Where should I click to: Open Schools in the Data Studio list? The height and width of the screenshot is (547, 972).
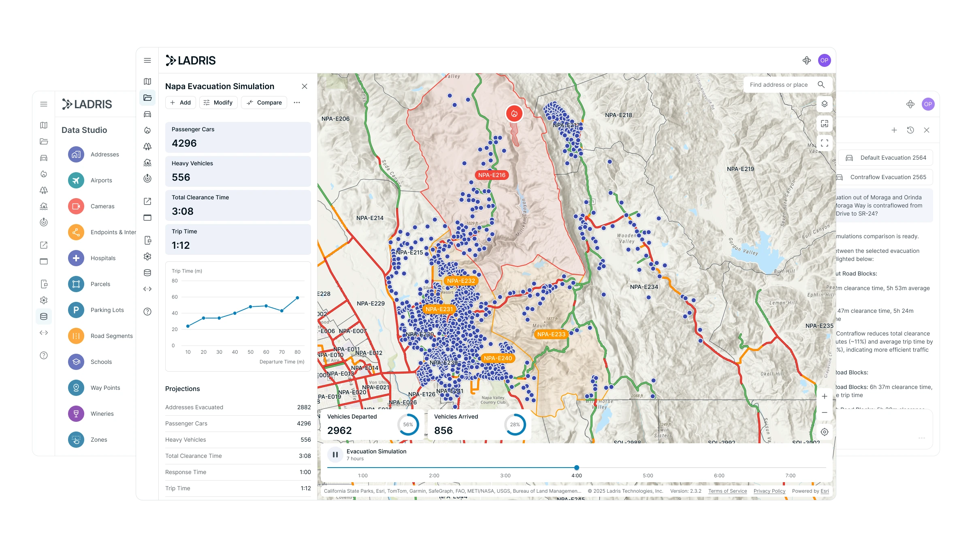pyautogui.click(x=101, y=361)
